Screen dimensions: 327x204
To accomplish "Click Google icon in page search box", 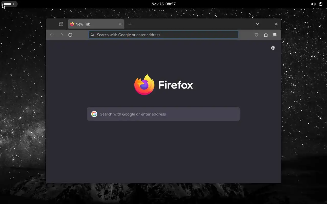I will (94, 114).
